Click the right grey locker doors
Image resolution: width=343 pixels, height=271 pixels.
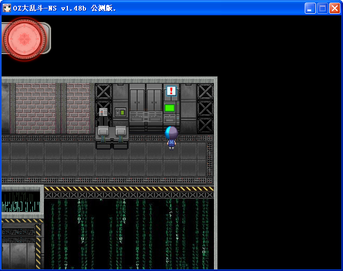pyautogui.click(x=154, y=100)
